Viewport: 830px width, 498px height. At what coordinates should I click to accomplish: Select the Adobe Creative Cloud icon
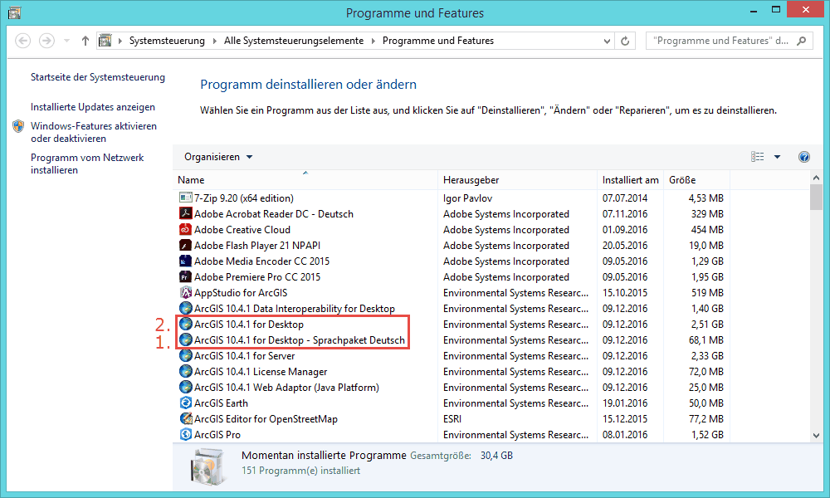click(x=186, y=230)
